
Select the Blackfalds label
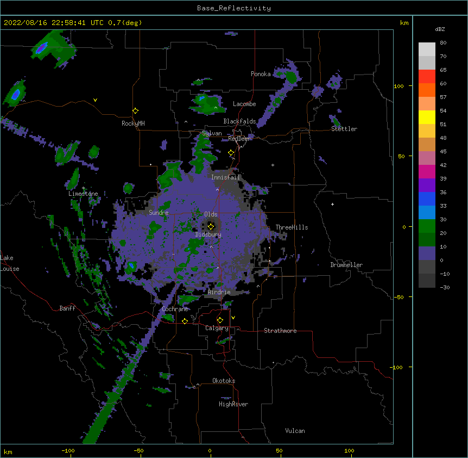point(239,121)
